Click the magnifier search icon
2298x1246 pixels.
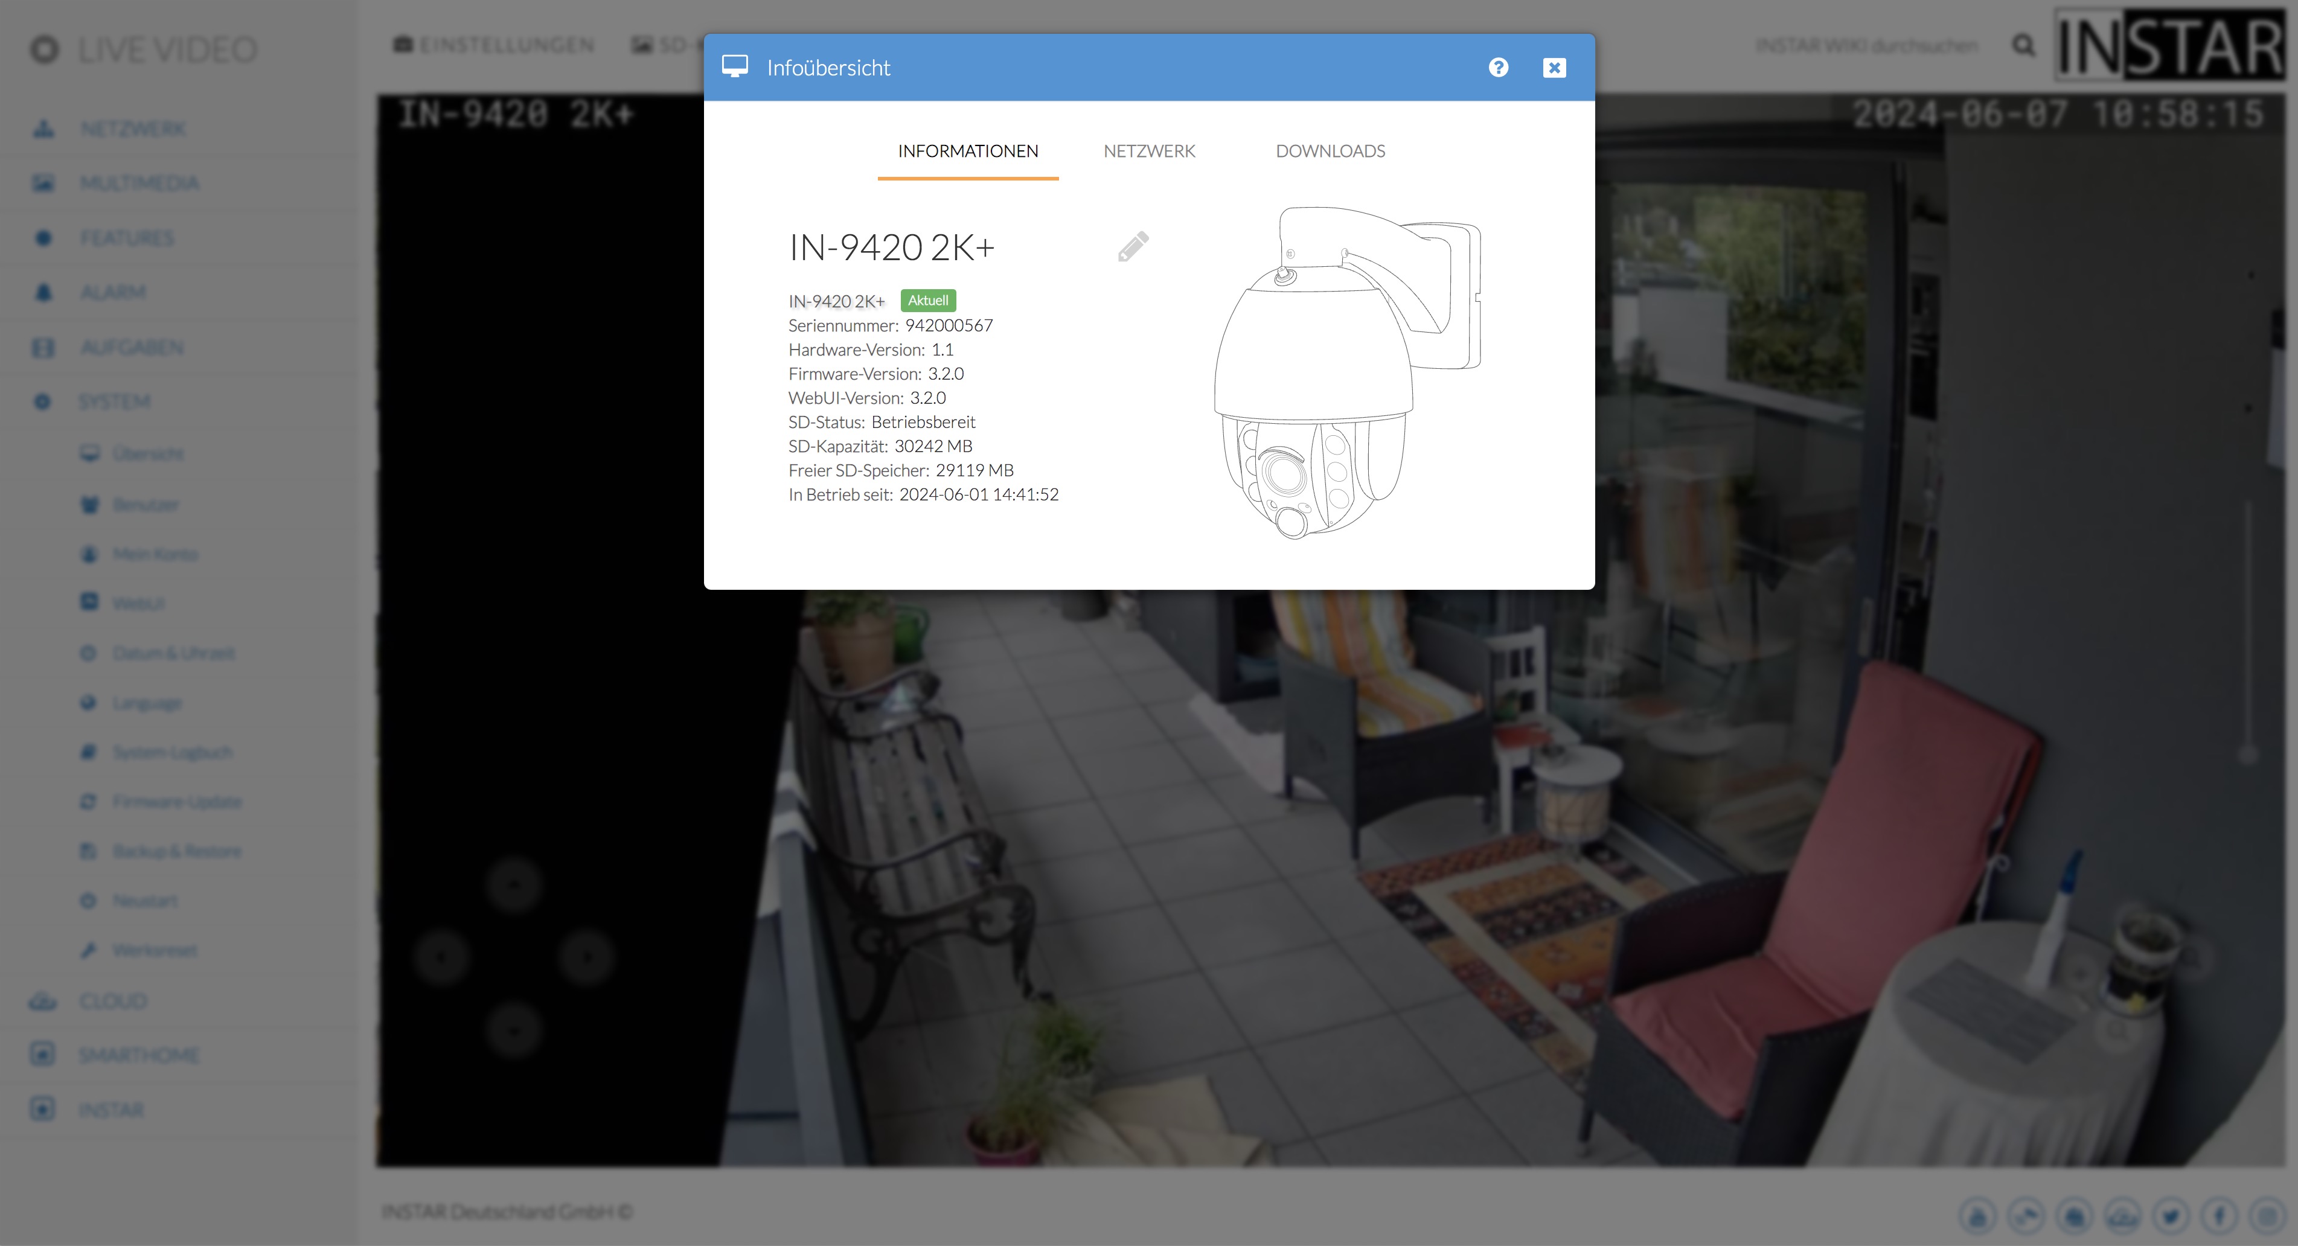2023,45
